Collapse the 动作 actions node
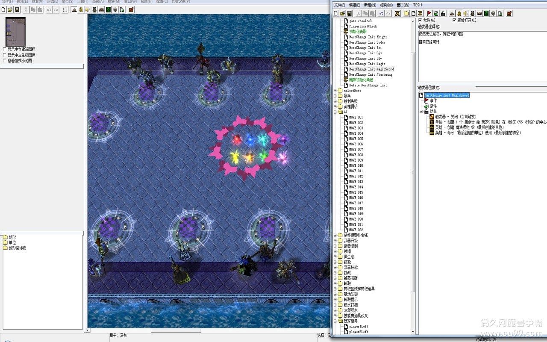 point(421,112)
